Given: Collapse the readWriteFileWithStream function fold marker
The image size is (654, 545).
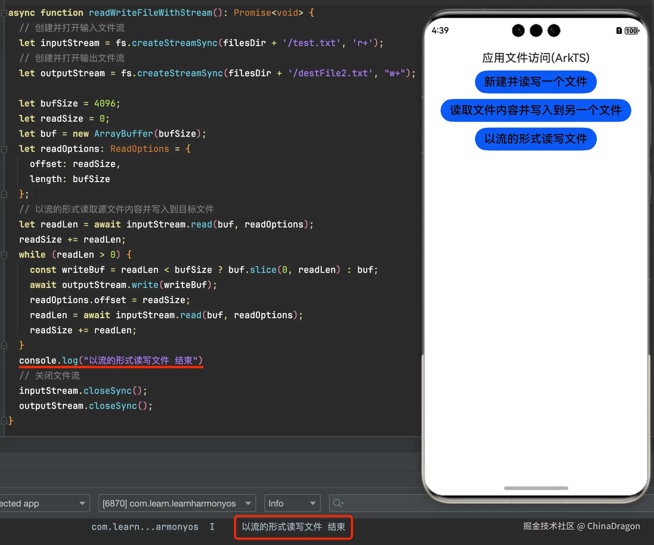Looking at the screenshot, I should coord(4,13).
